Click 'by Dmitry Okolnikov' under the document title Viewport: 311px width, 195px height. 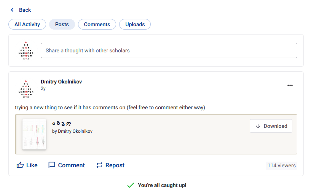click(x=72, y=131)
